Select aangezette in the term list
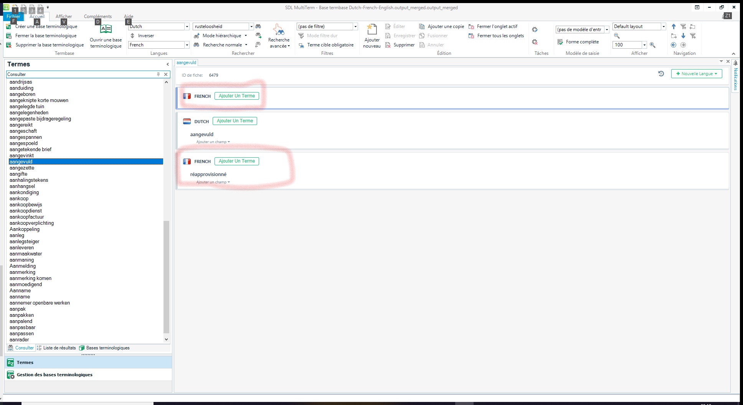The image size is (743, 405). tap(22, 168)
